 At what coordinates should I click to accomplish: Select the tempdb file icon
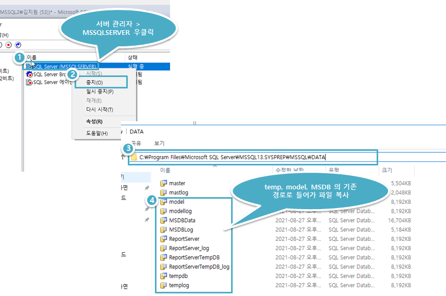[x=164, y=276]
